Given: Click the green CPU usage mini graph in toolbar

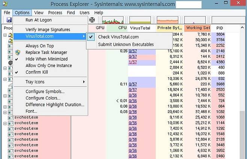Looking at the screenshot, I should click(113, 20).
